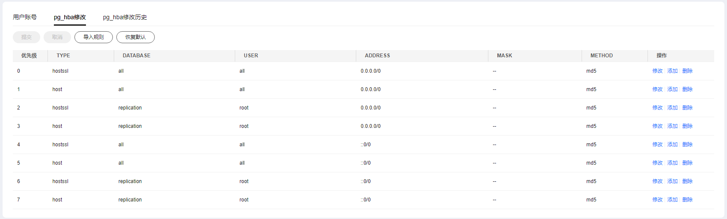
Task: Click 修改 for priority 2 row
Action: pos(657,108)
